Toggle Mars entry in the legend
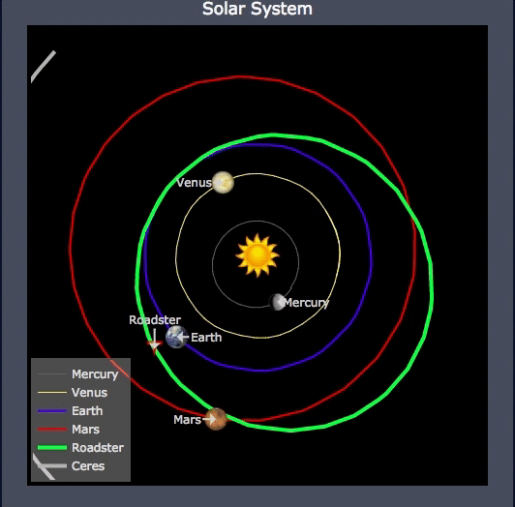 [x=69, y=430]
